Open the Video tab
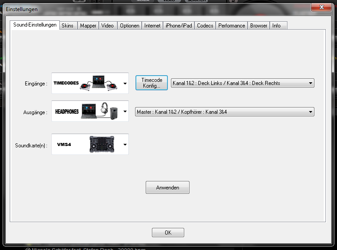This screenshot has height=250, width=337. (108, 26)
